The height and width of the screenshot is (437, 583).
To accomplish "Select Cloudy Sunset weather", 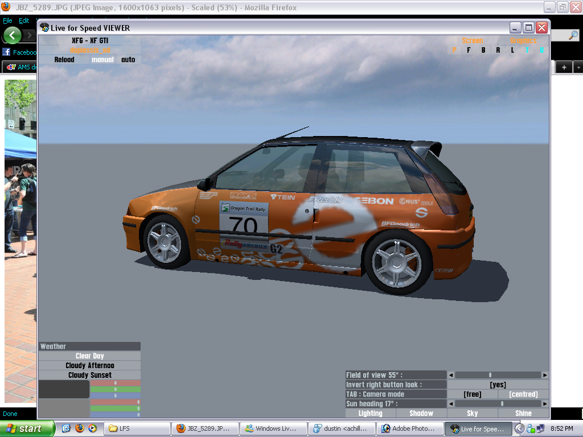I will [89, 376].
